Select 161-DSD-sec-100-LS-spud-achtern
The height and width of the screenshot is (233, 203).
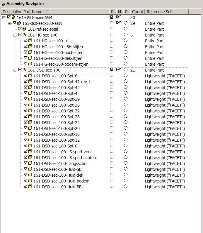[x=65, y=158]
